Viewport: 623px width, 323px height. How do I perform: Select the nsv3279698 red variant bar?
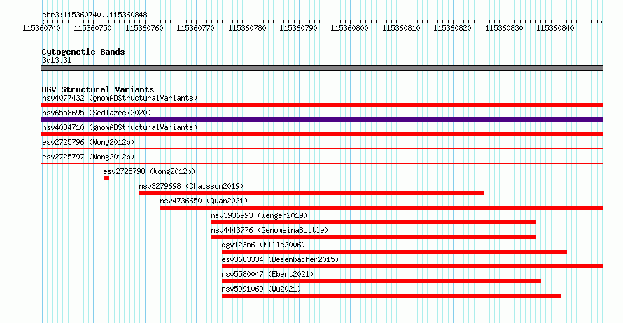[311, 193]
